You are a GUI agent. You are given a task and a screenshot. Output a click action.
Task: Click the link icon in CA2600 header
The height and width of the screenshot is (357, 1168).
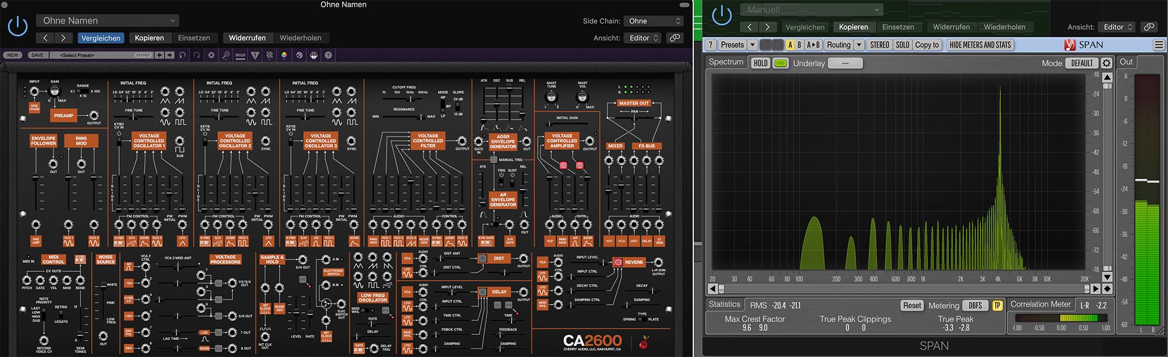[x=675, y=38]
